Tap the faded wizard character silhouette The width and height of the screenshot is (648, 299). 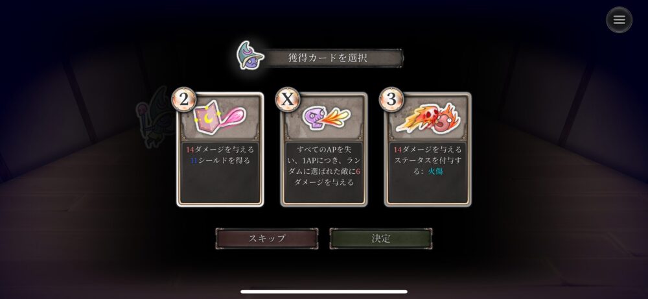point(154,118)
